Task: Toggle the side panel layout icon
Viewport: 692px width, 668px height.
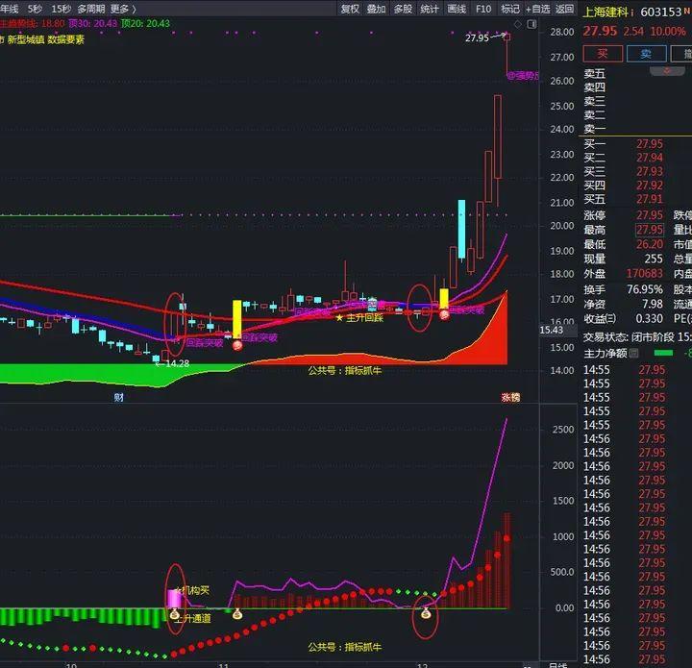Action: (x=531, y=24)
